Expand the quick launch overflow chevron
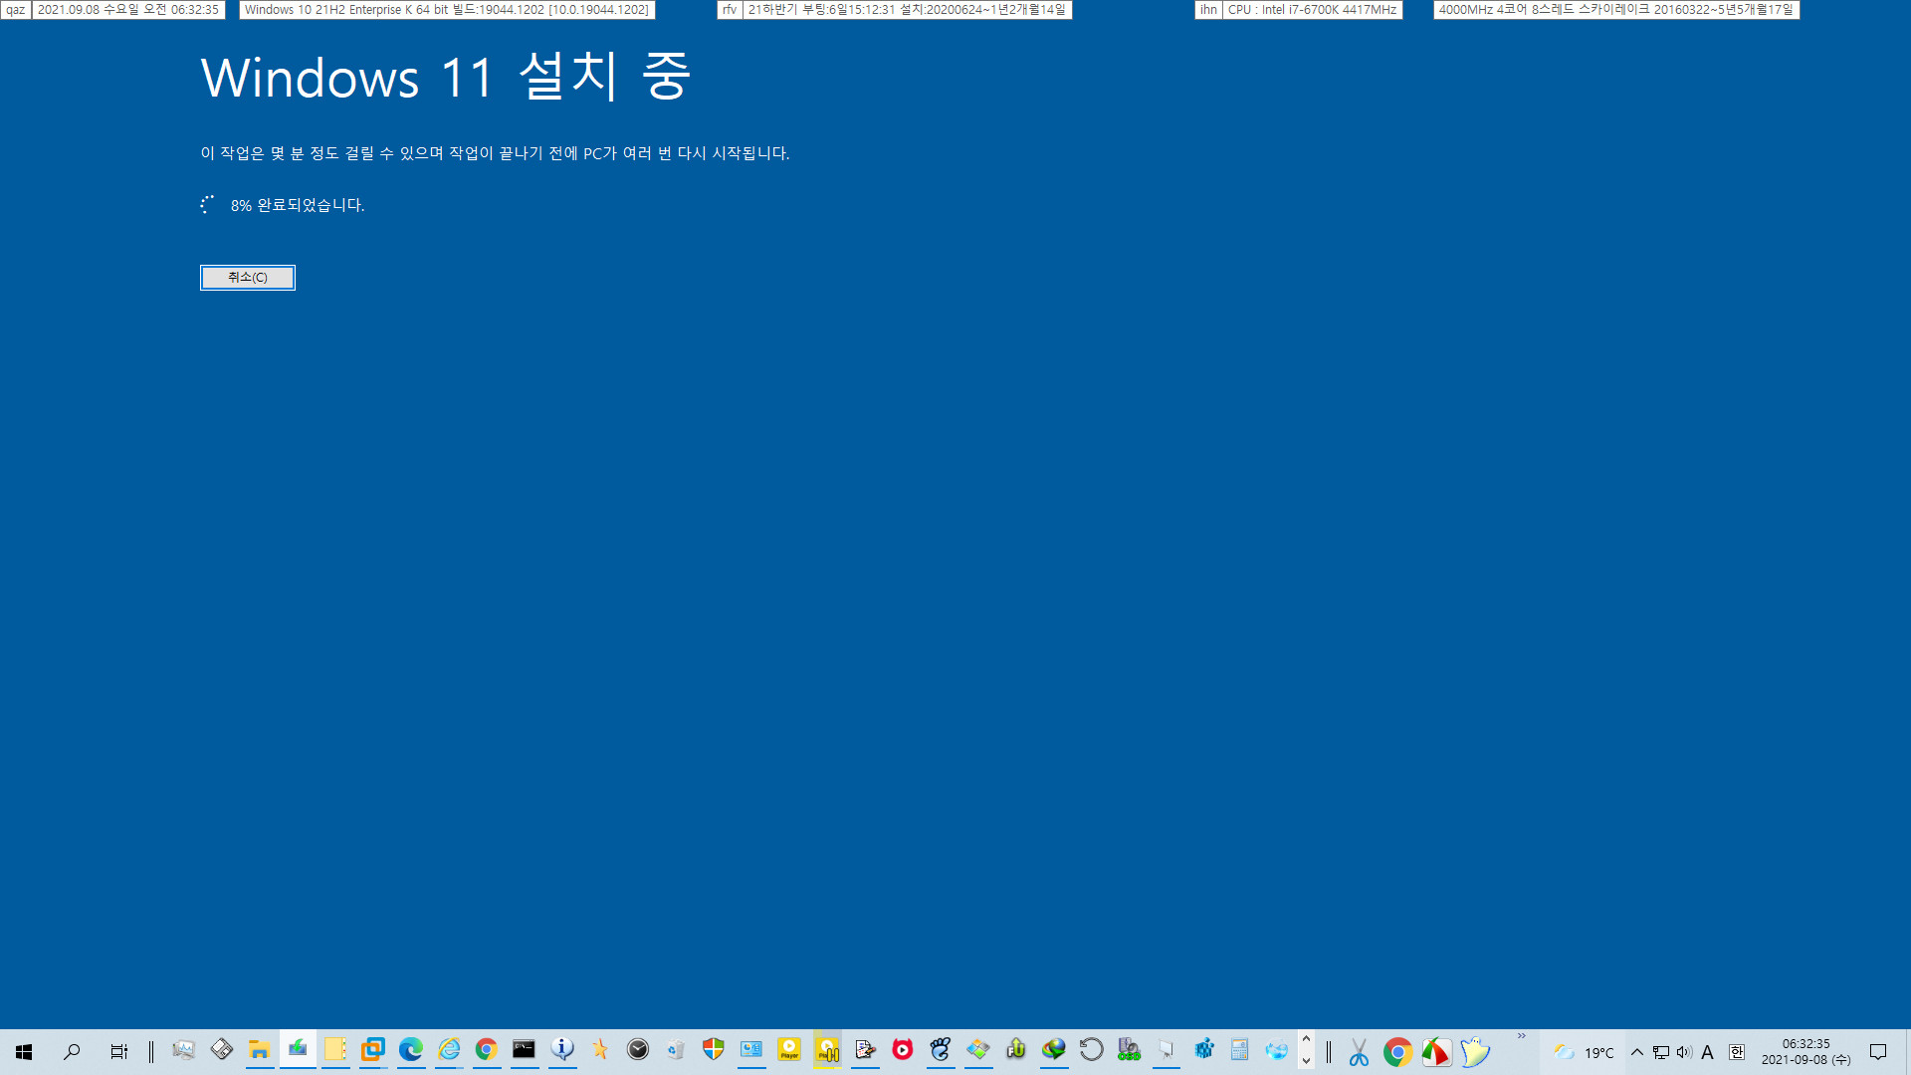 point(1521,1036)
